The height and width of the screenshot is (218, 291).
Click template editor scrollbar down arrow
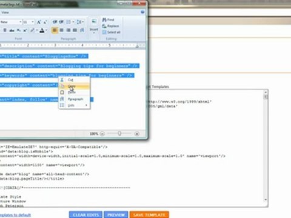coord(266,200)
